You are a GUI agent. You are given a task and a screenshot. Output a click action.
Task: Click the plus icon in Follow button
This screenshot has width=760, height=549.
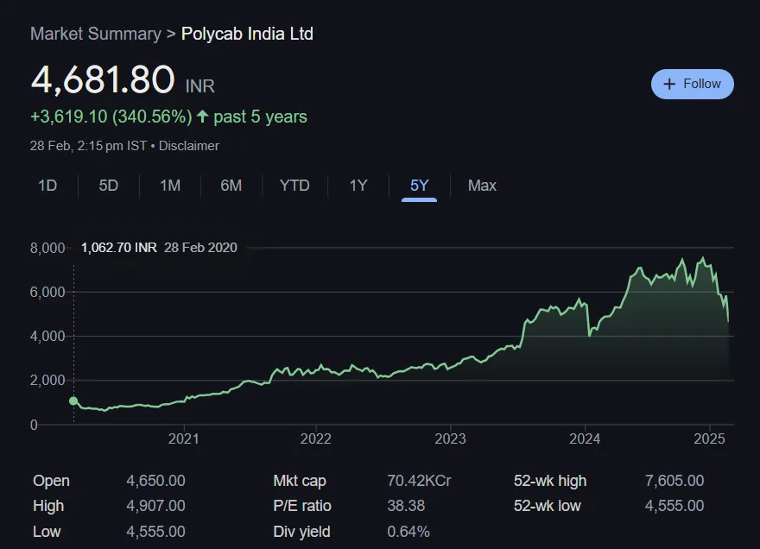669,84
